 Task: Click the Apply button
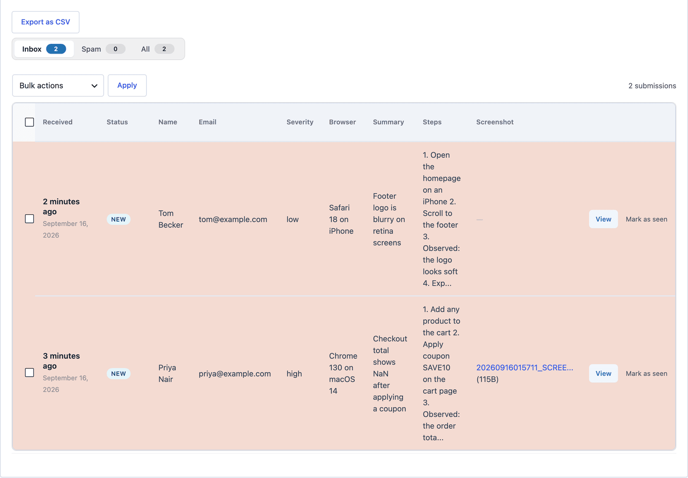(x=127, y=85)
